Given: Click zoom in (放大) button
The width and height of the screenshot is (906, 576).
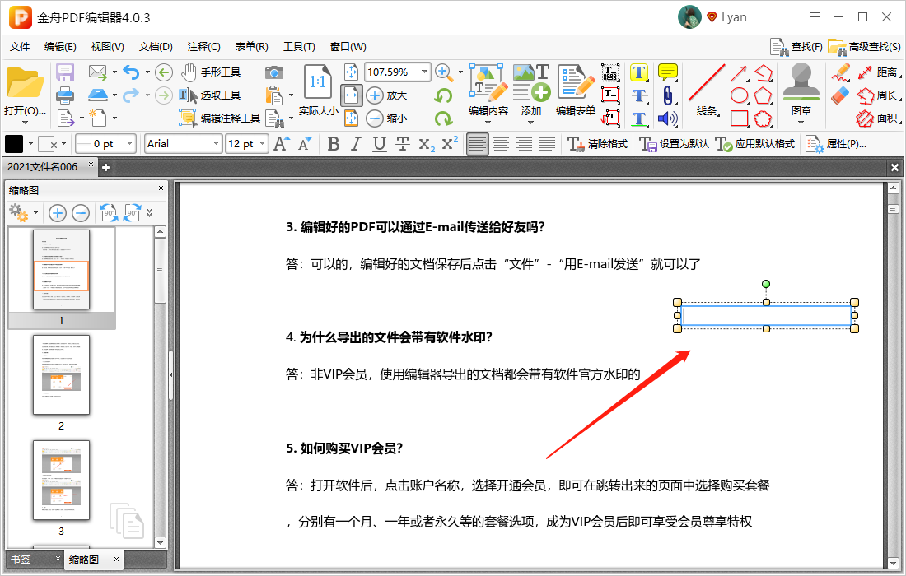Looking at the screenshot, I should (x=386, y=95).
